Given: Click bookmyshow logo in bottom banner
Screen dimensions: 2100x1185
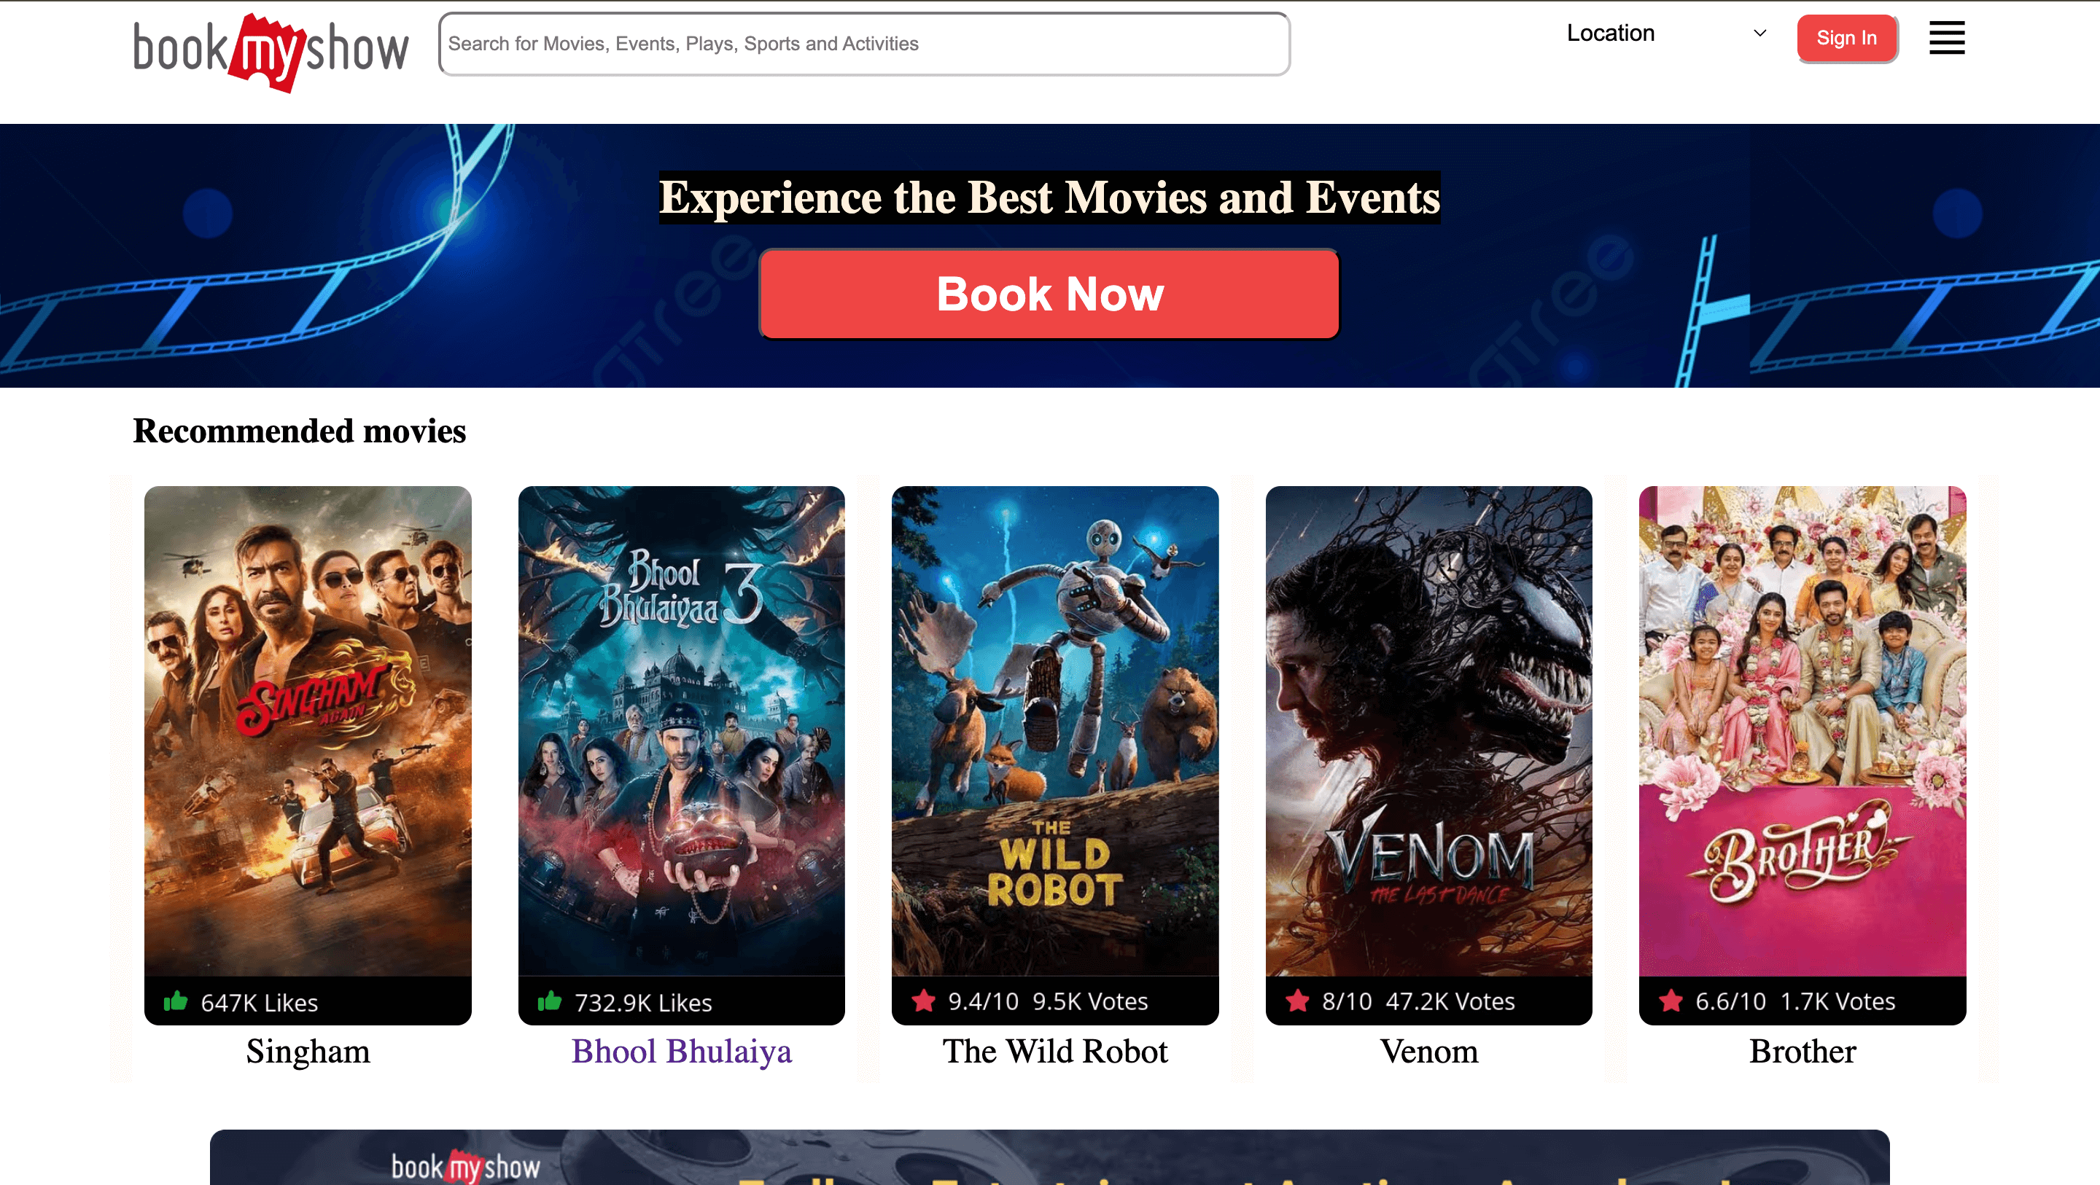Looking at the screenshot, I should pos(465,1166).
